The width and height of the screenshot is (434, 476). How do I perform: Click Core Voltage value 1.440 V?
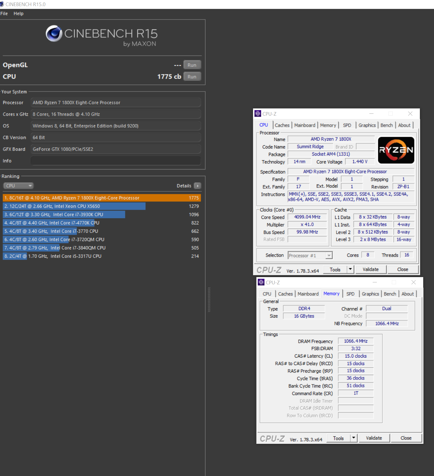360,161
